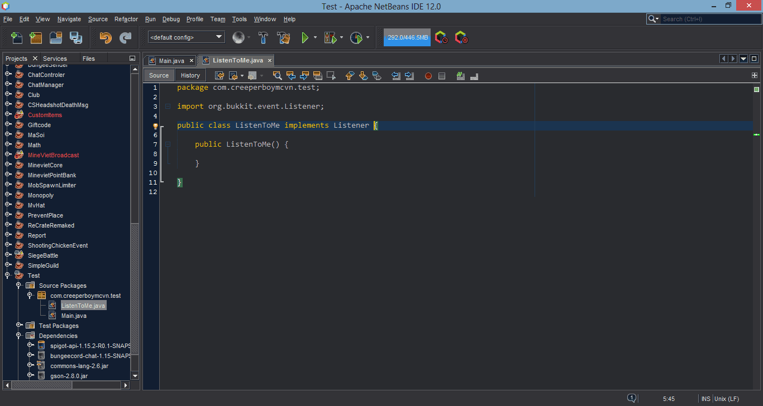Switch to Main.java editor tab

[171, 60]
